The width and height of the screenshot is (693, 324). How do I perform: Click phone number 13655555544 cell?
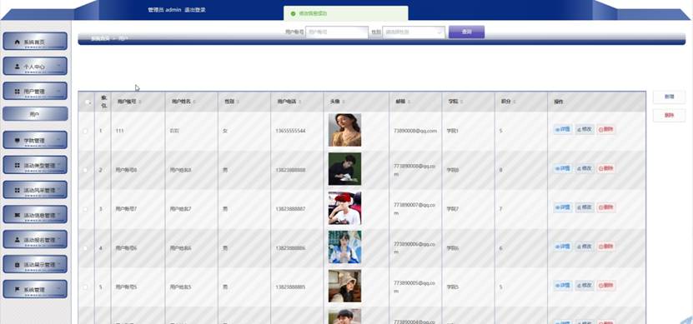click(x=290, y=131)
